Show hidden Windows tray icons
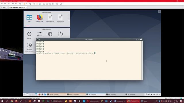 coord(155,101)
